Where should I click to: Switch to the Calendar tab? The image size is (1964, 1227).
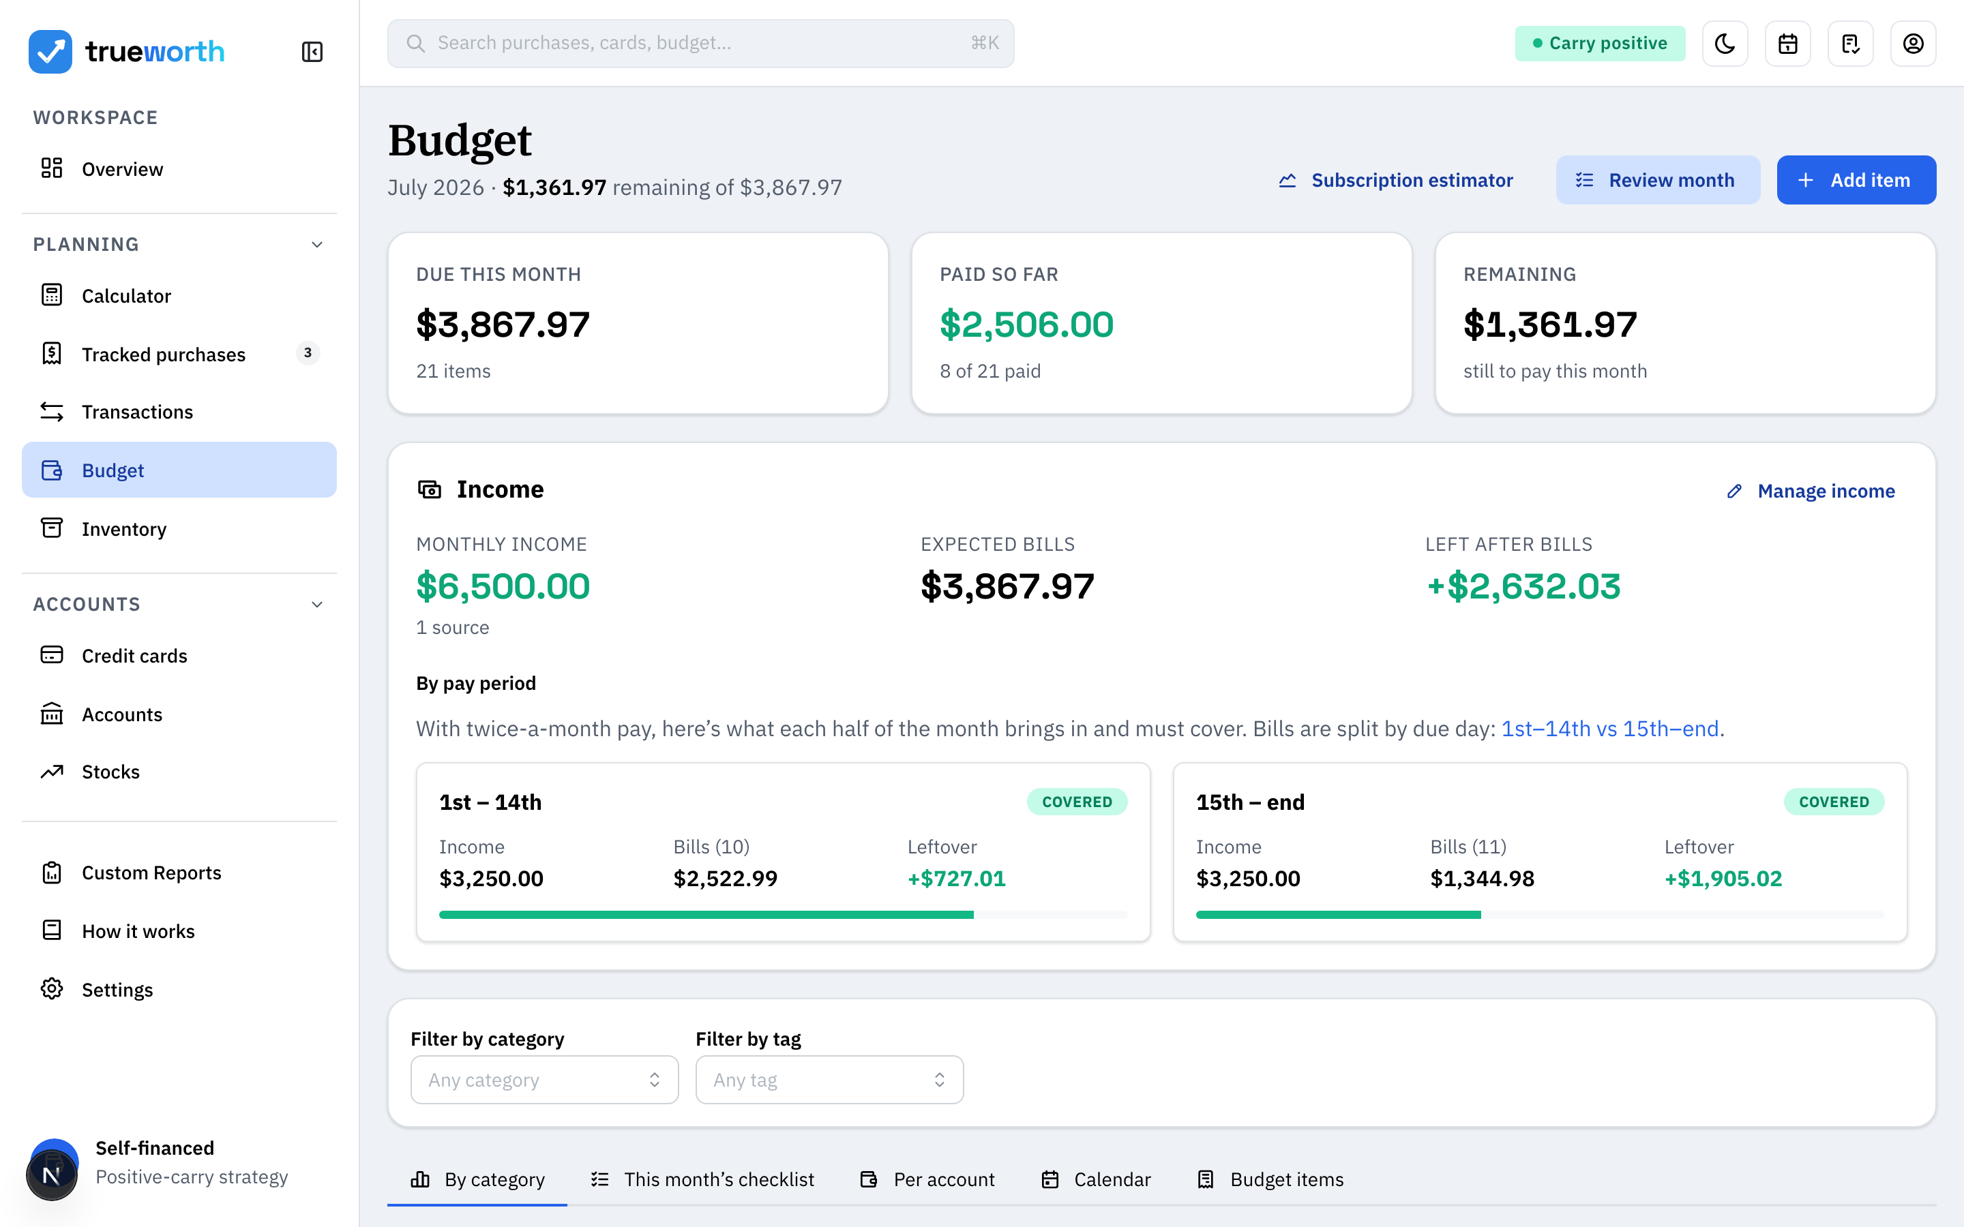pyautogui.click(x=1096, y=1179)
